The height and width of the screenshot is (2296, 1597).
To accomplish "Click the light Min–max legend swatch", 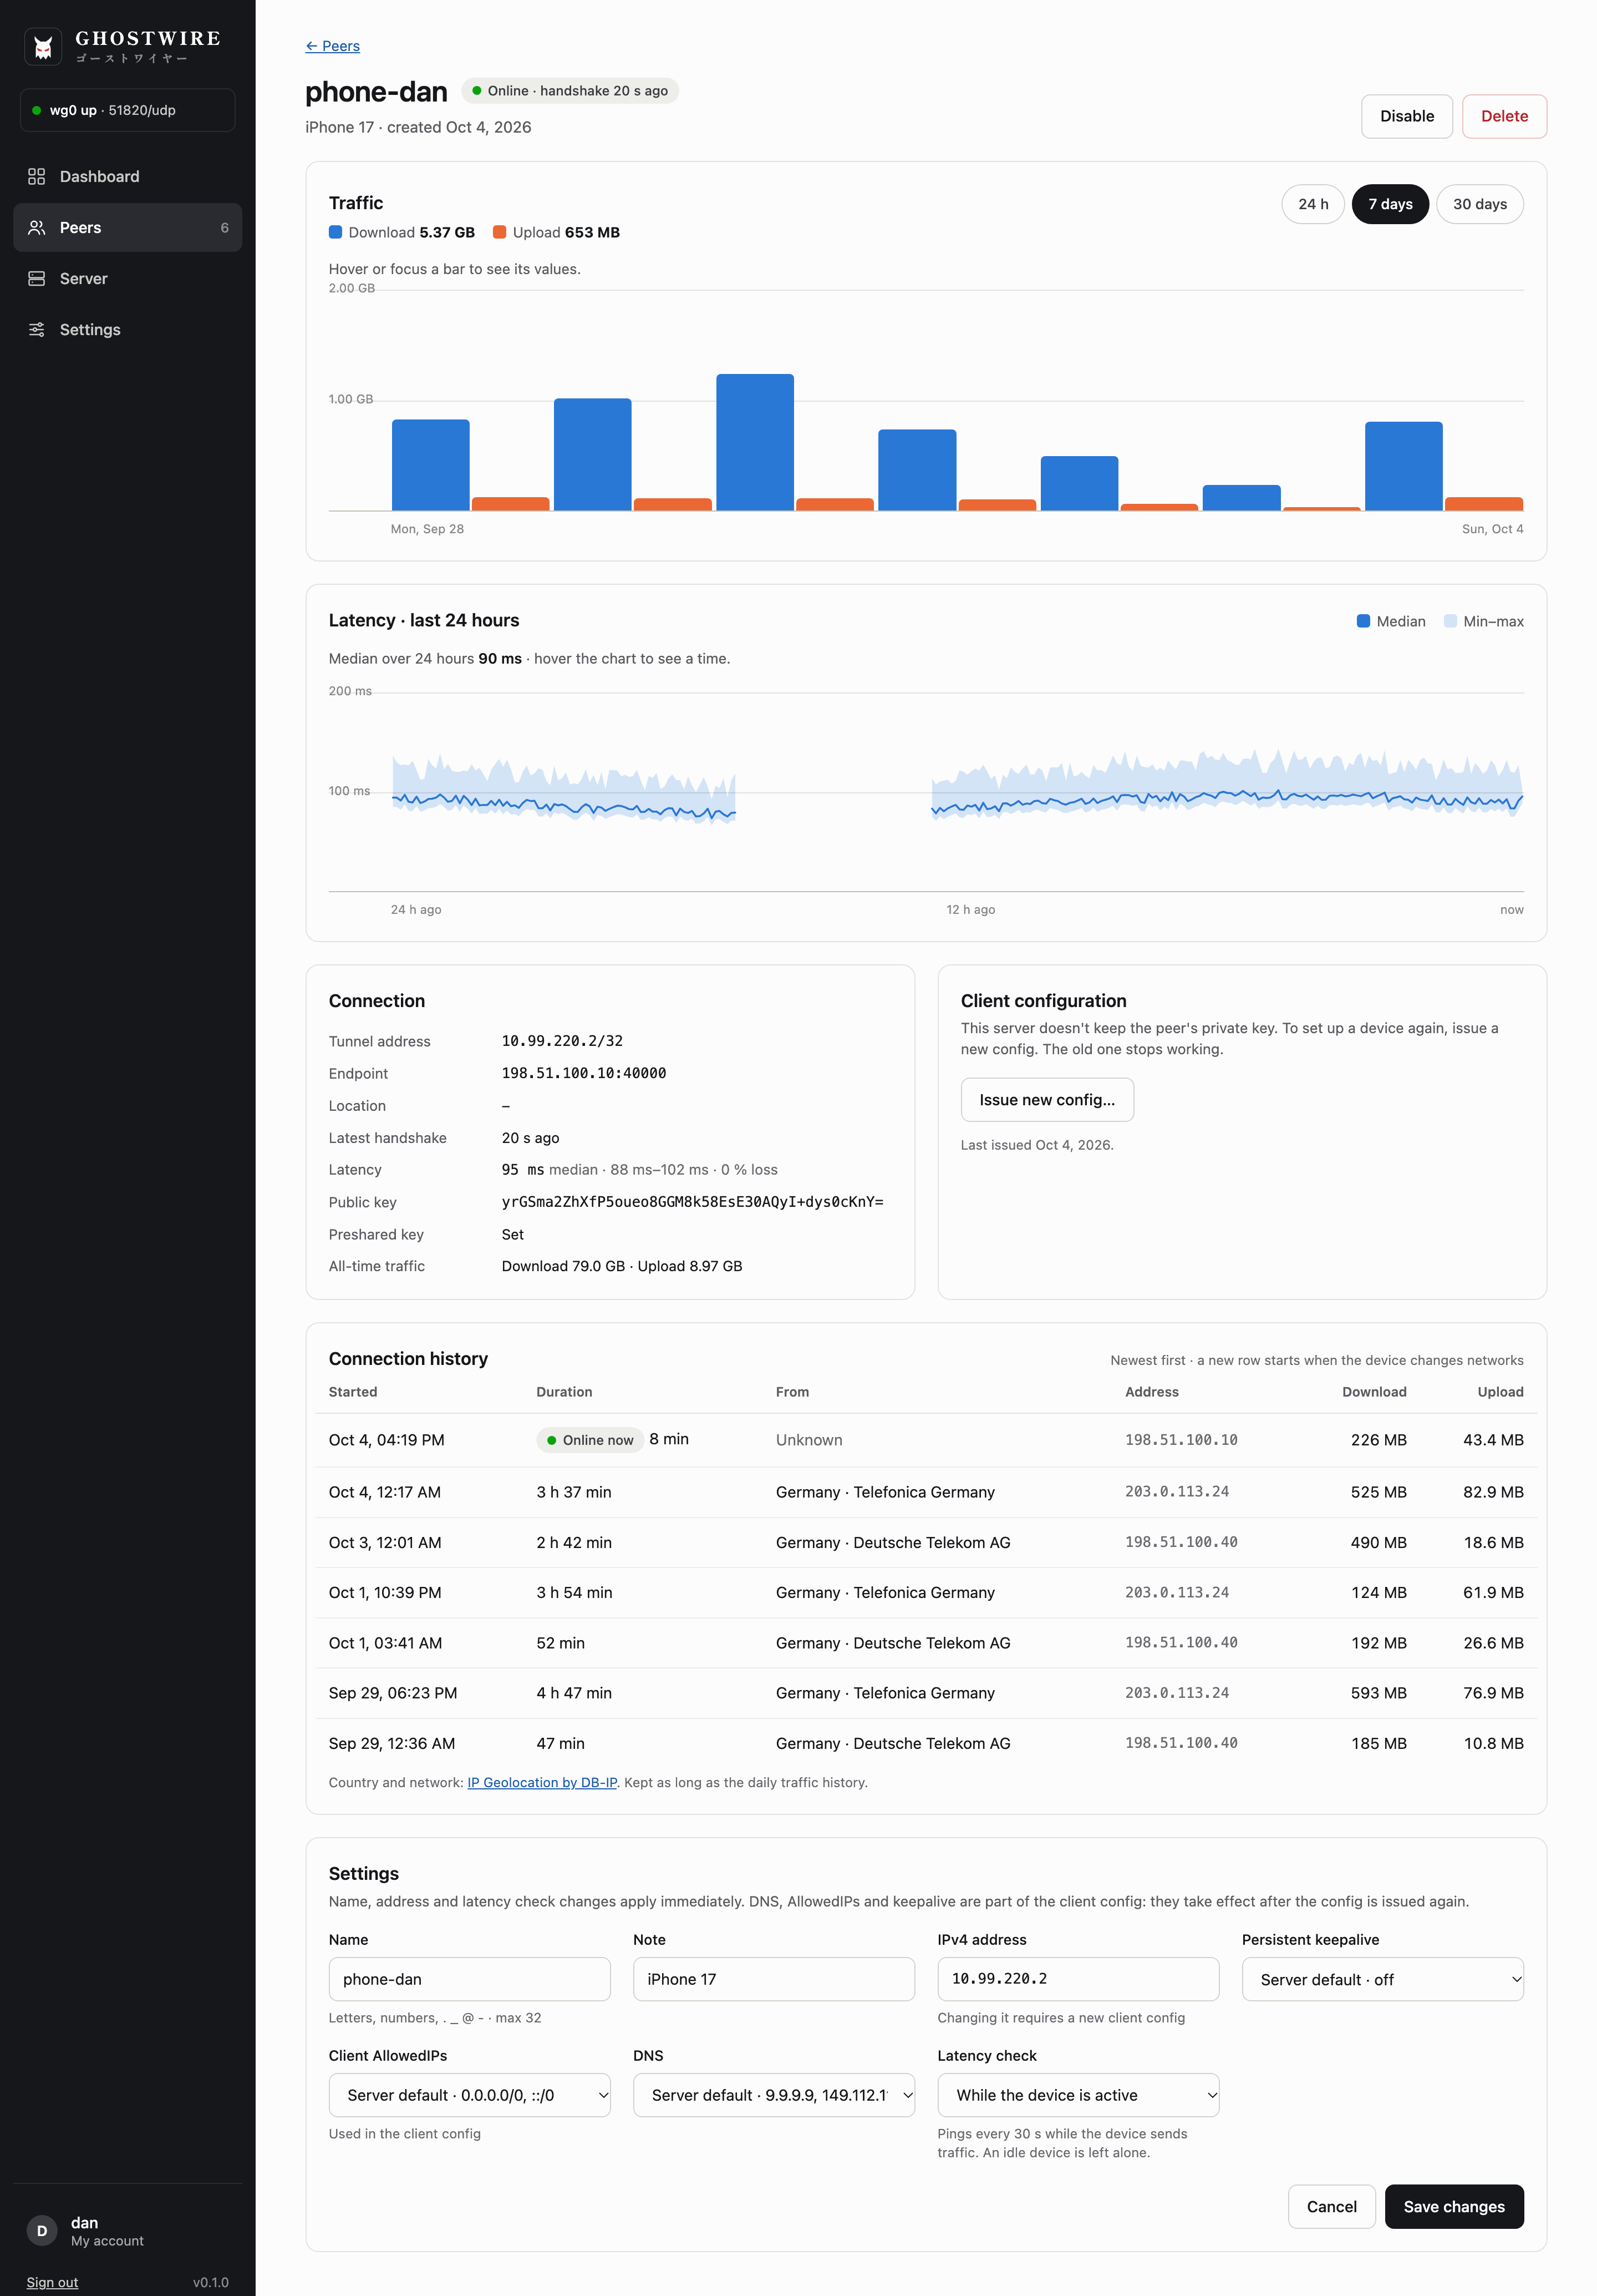I will pos(1450,621).
